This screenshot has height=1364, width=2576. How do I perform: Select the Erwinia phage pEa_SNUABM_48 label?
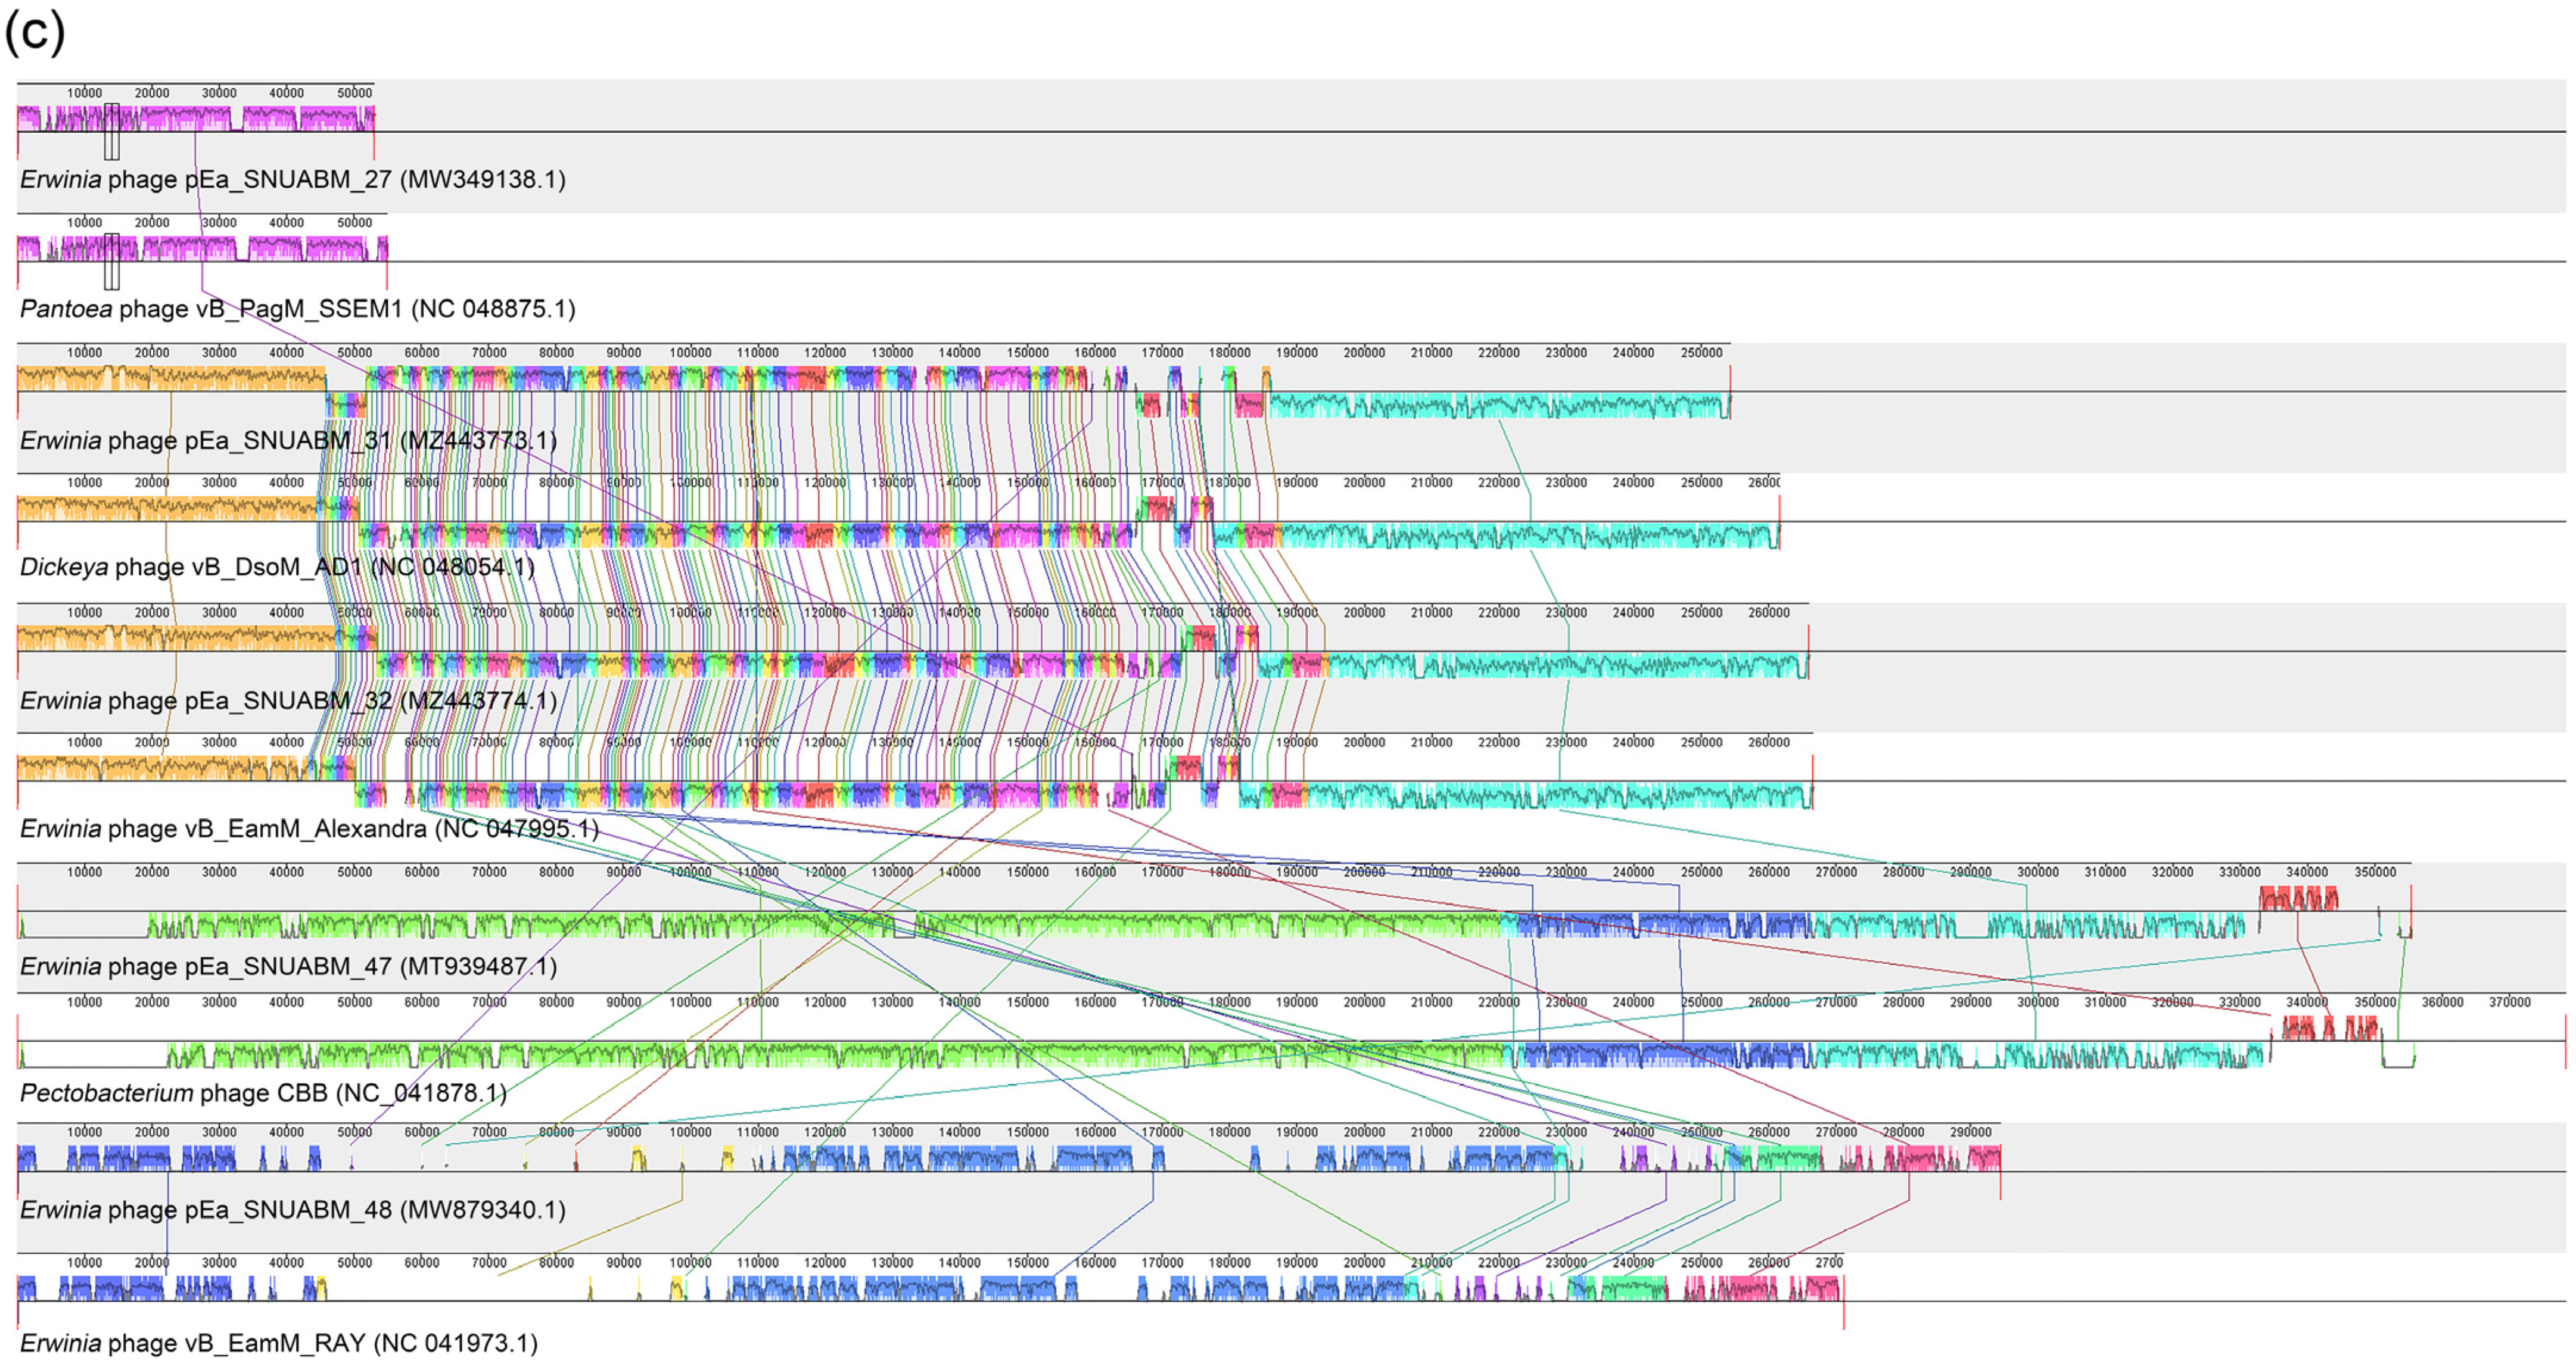(x=292, y=1210)
